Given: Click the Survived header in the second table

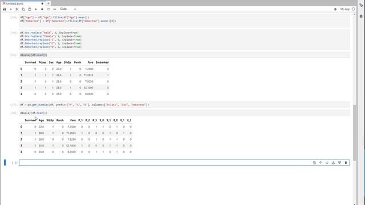Looking at the screenshot, I should [30, 120].
